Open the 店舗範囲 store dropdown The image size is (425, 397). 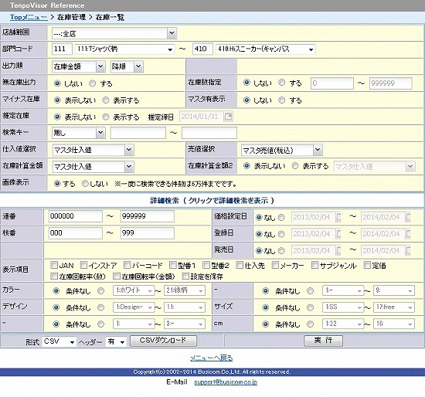click(114, 33)
